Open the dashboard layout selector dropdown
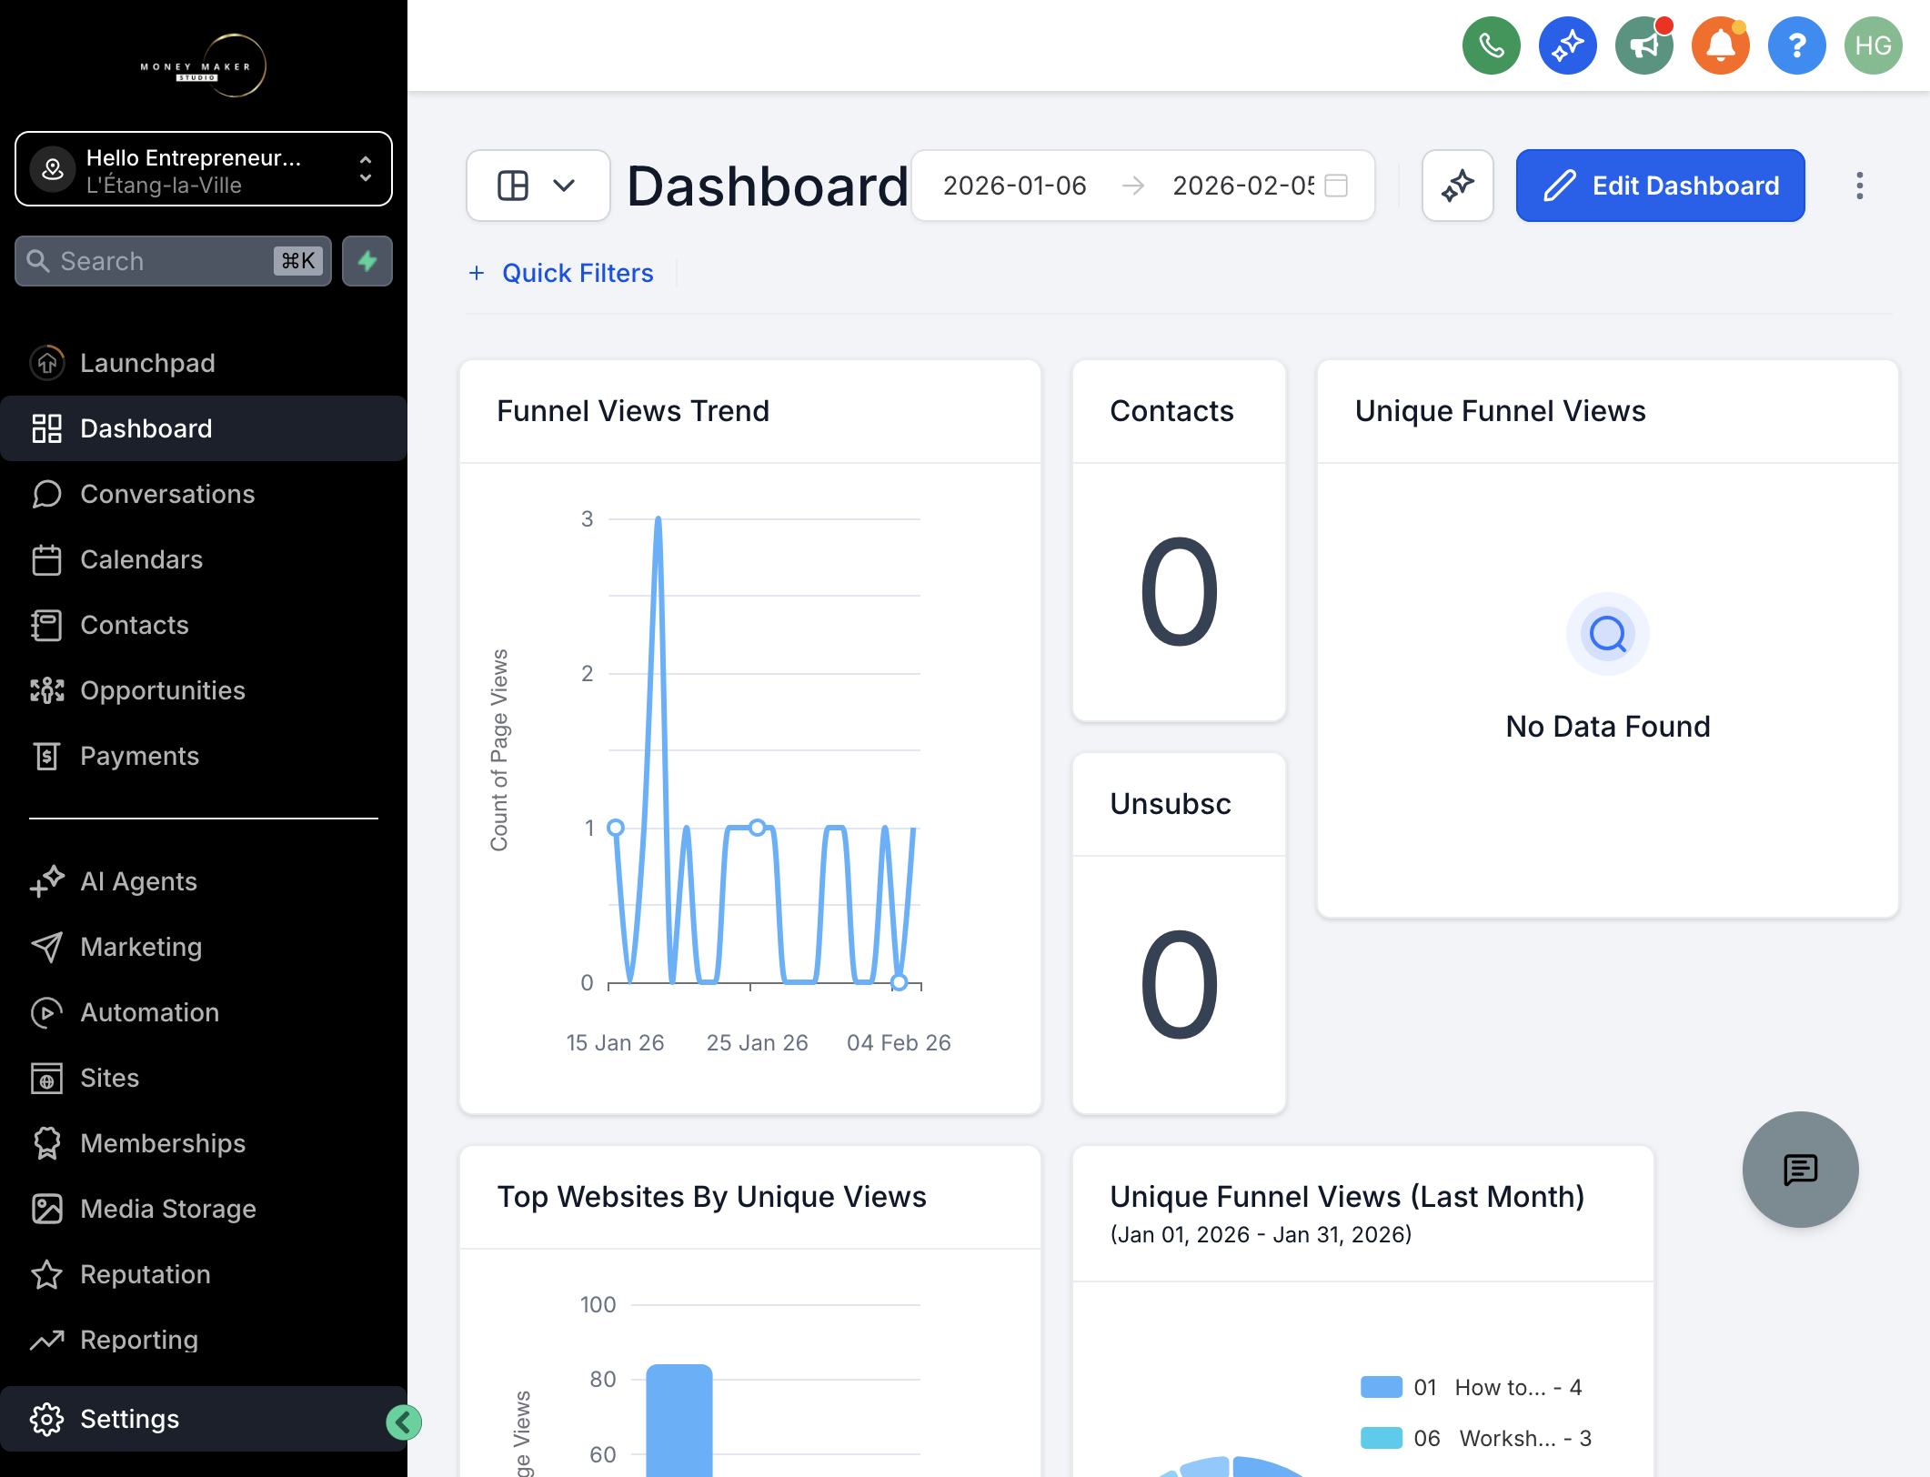This screenshot has width=1930, height=1477. coord(538,186)
